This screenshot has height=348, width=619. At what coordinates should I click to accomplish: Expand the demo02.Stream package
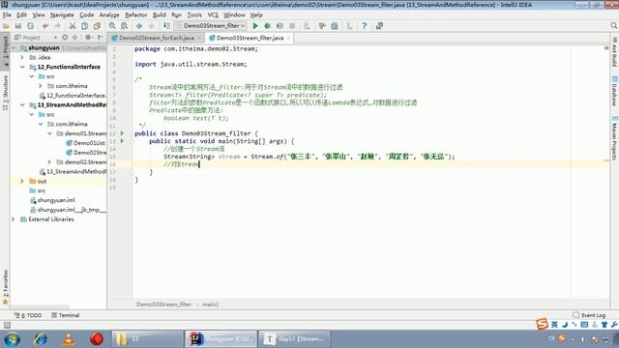click(x=49, y=161)
